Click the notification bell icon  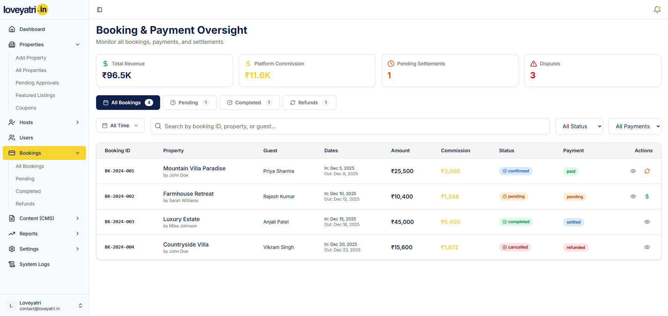tap(657, 10)
